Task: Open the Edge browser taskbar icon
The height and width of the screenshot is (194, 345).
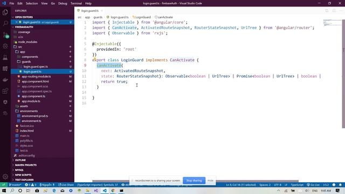Action: (54, 190)
